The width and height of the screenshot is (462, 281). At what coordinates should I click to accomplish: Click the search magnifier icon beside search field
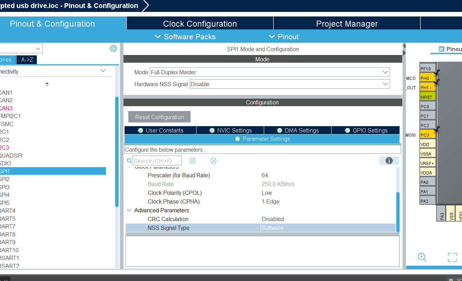point(129,161)
